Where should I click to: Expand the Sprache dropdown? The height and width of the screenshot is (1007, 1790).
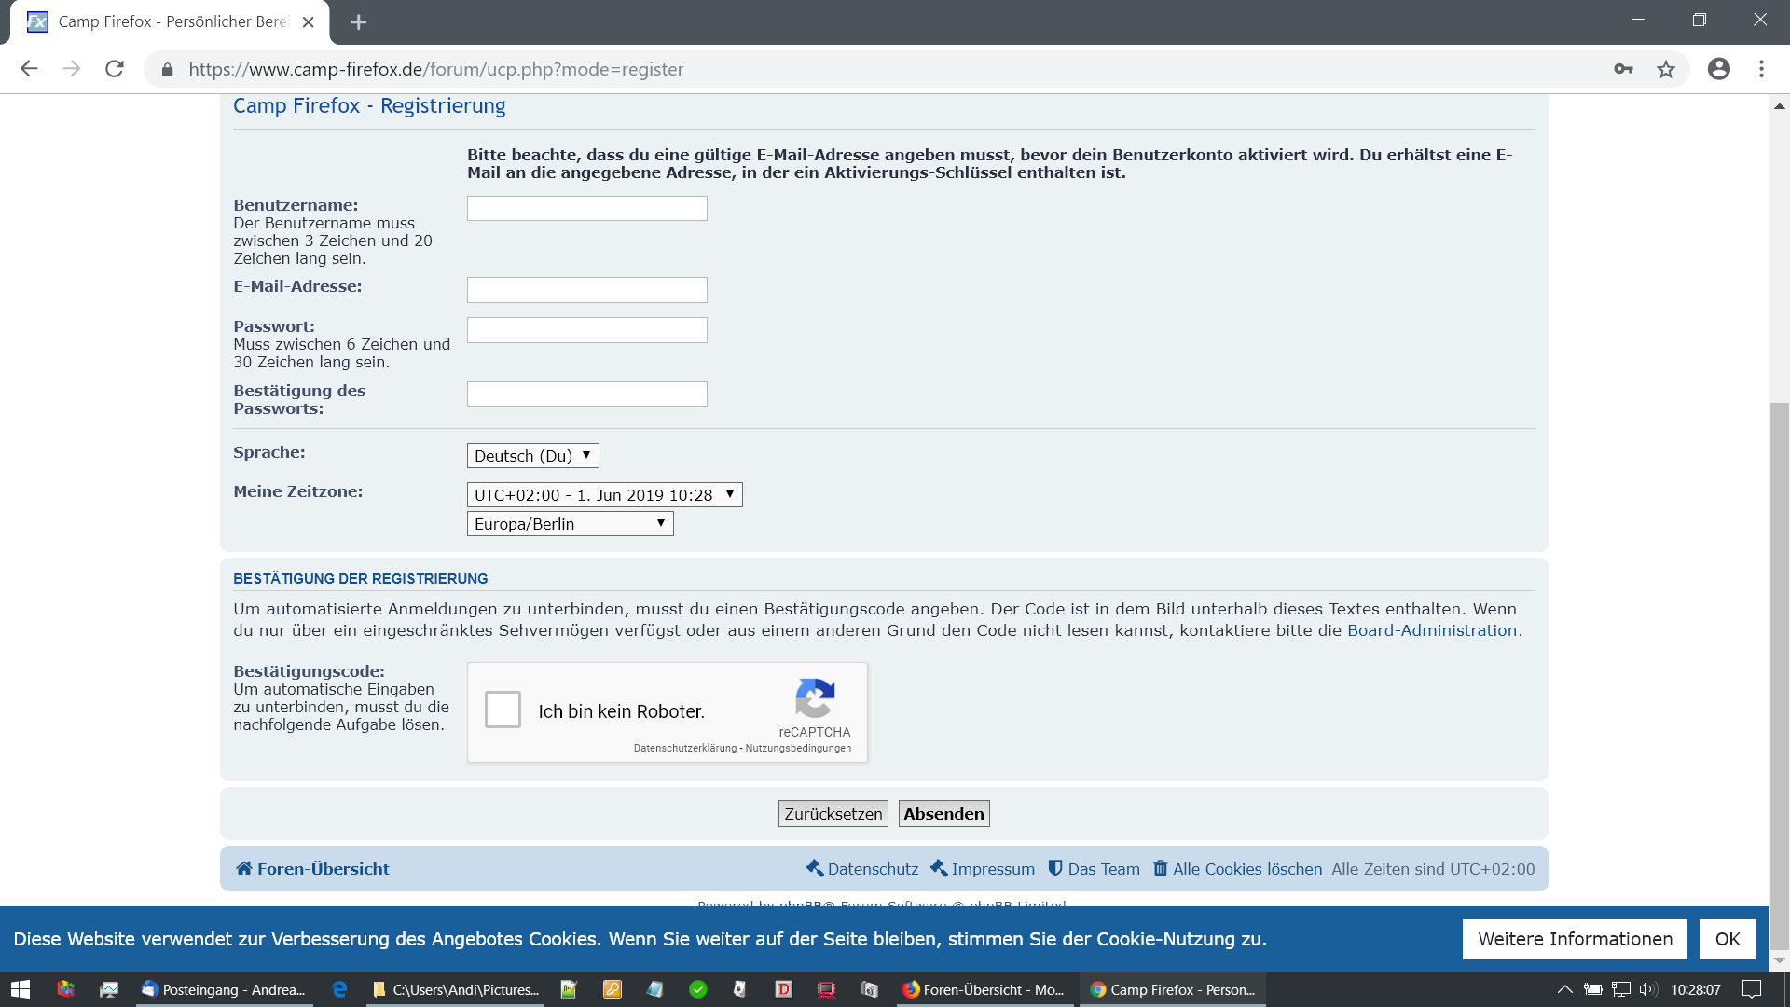coord(532,456)
